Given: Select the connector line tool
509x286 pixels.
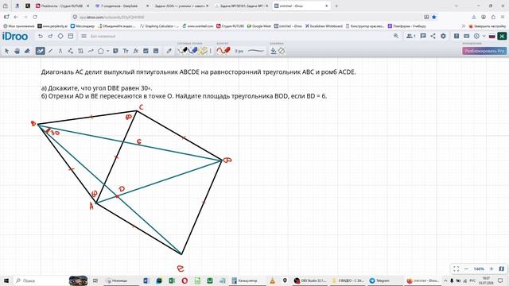Looking at the screenshot, I should pyautogui.click(x=71, y=51).
